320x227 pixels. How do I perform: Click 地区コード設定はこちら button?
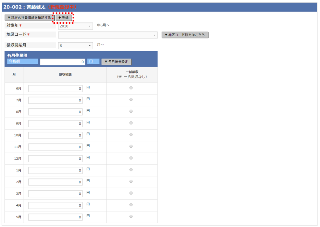[185, 35]
